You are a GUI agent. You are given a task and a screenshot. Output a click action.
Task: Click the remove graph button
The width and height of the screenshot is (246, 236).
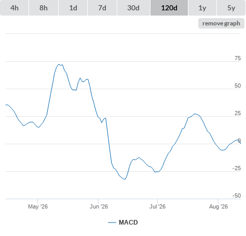tap(221, 23)
